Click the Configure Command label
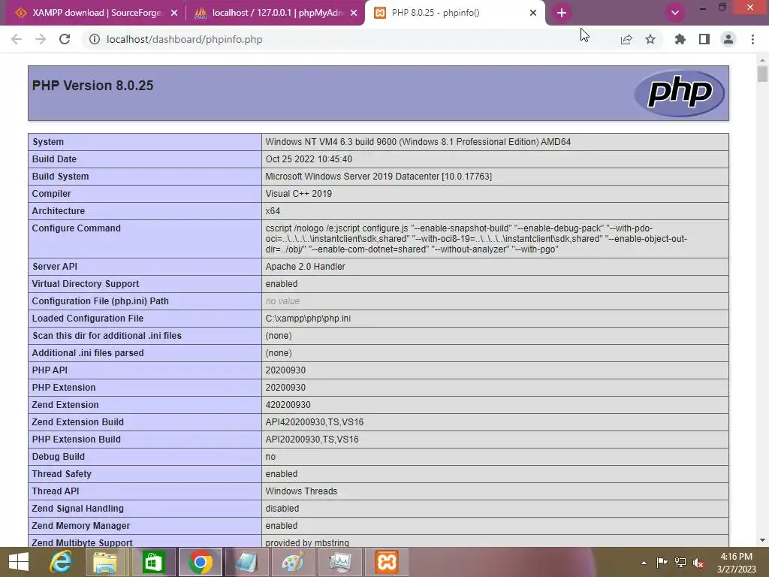The width and height of the screenshot is (769, 577). point(76,228)
